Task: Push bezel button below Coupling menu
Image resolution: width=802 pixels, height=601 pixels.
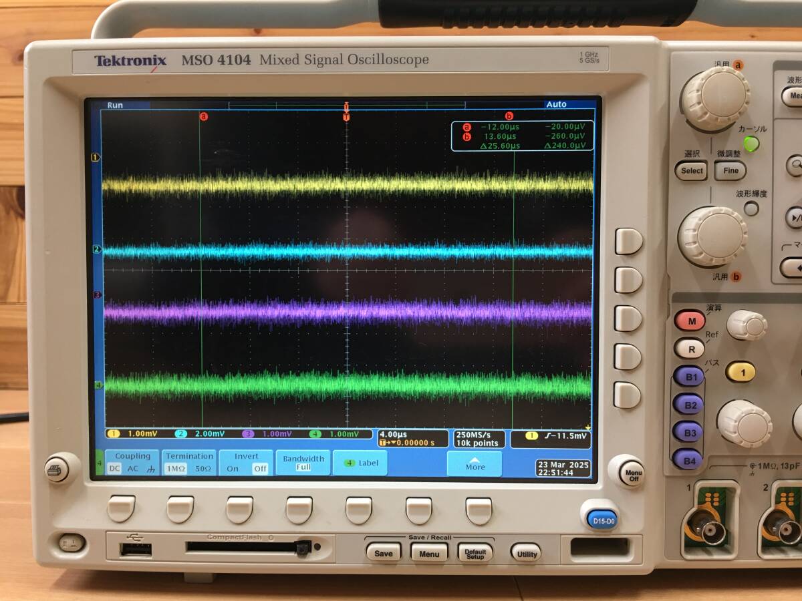Action: pos(121,509)
